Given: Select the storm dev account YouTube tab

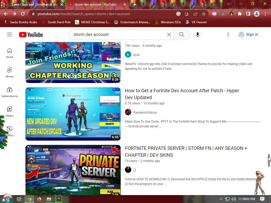Looking at the screenshot, I should click(95, 4).
